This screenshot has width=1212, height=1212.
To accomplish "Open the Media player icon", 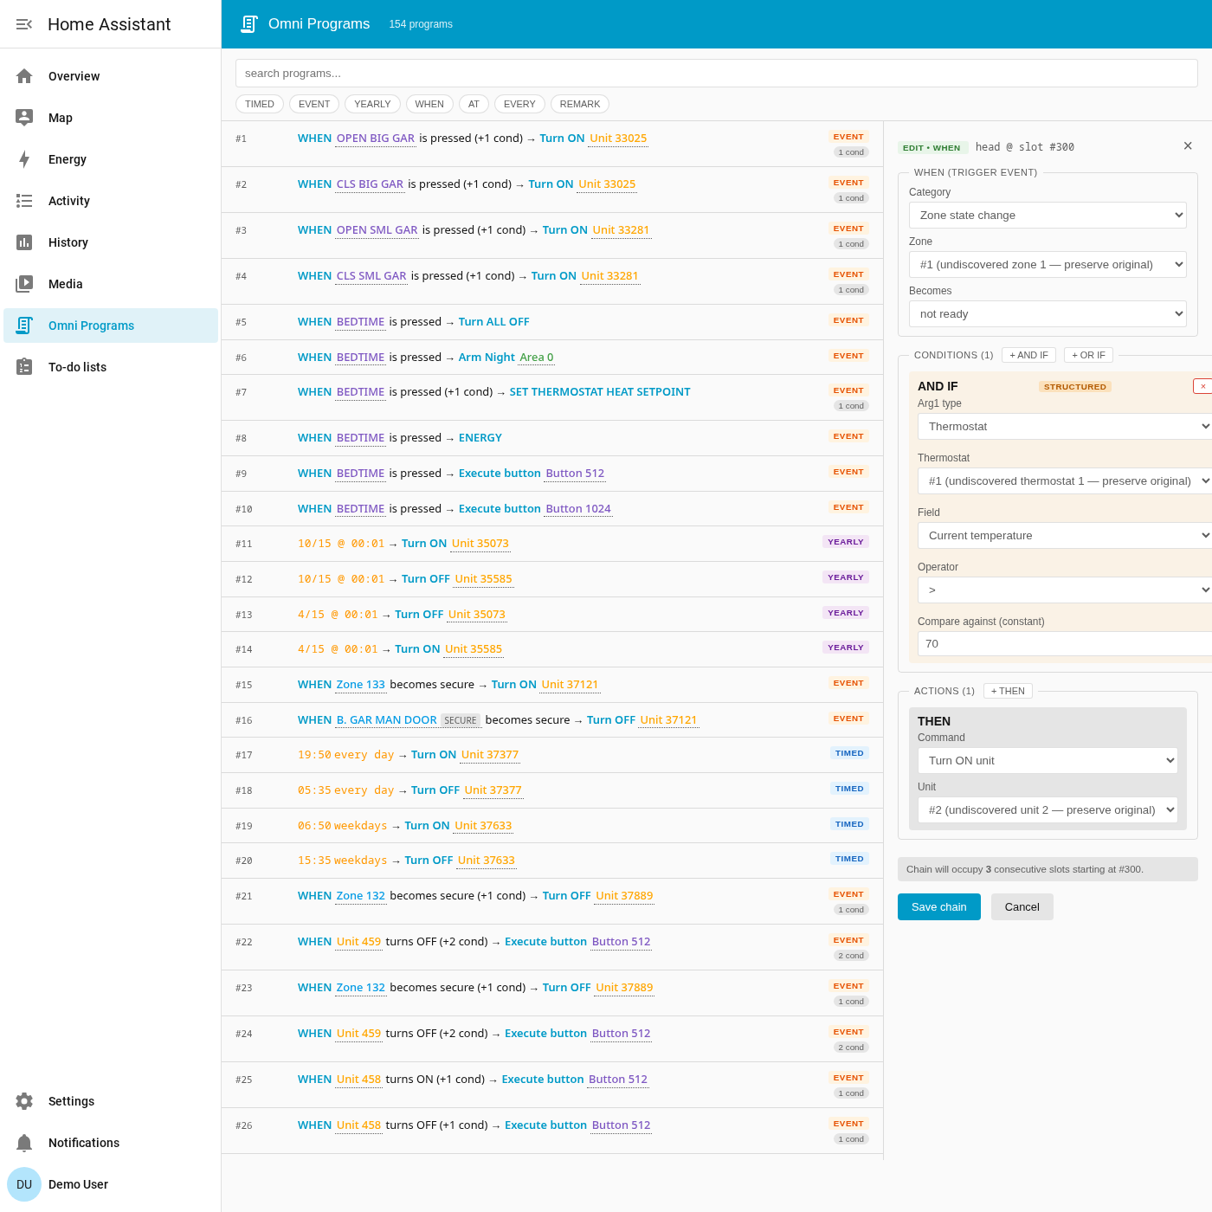I will click(x=24, y=284).
